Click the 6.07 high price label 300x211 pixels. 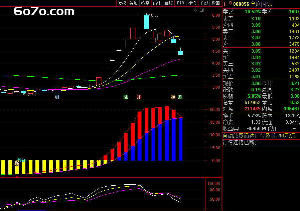(155, 15)
